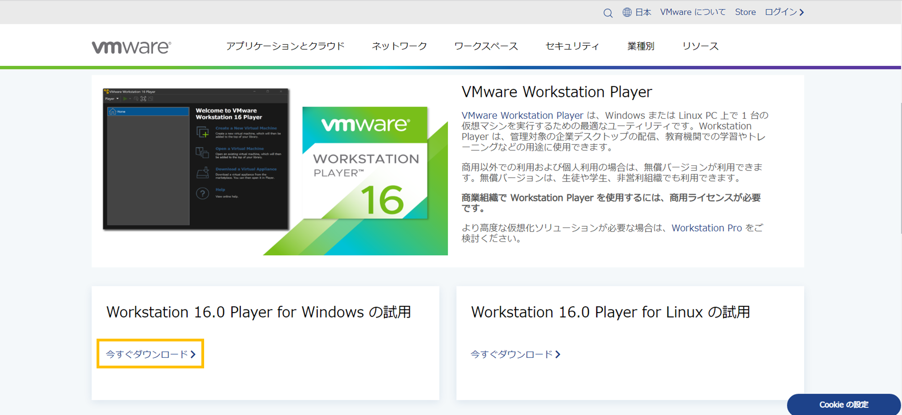Screen dimensions: 902x415
Task: Click 今すぐダウンロード for Linux
Action: 515,354
